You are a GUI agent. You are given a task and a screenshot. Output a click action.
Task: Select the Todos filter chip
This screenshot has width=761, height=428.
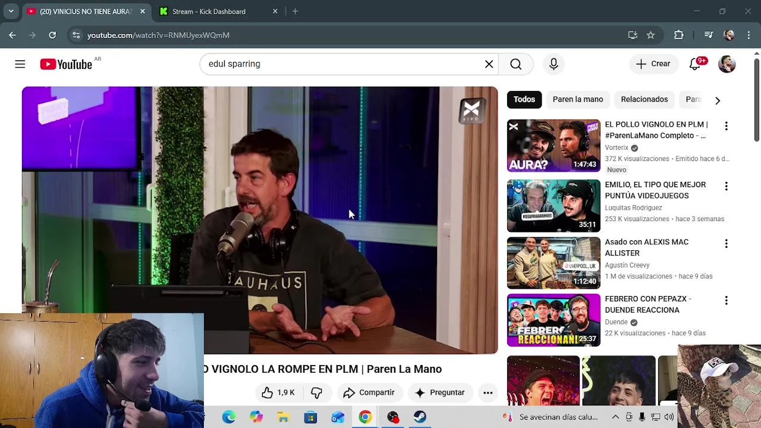[x=524, y=99]
